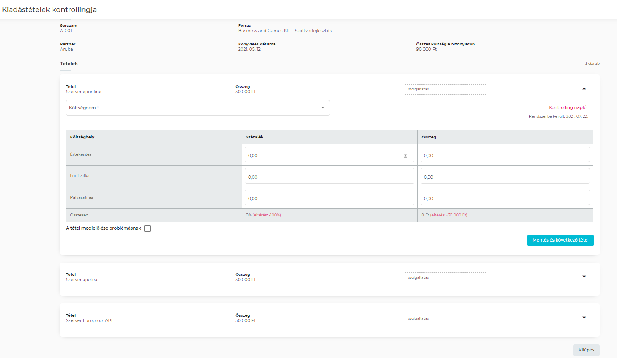
Task: Click the booking date '2021. 05. 12.'
Action: [250, 49]
